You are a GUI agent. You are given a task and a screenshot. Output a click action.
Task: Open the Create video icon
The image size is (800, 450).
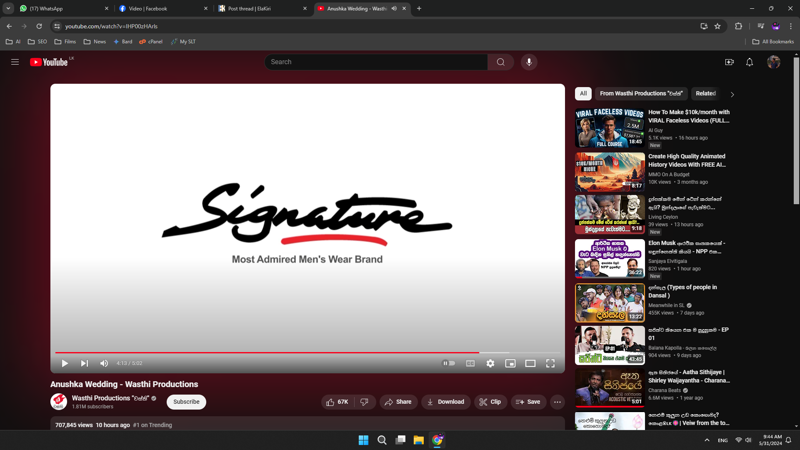[x=729, y=62]
